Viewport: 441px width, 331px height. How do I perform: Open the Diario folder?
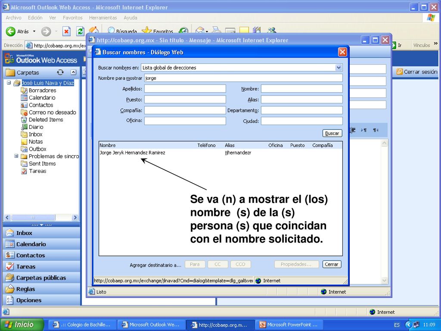tap(36, 127)
